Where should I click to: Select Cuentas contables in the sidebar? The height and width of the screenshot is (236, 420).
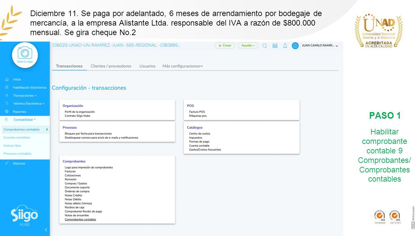[x=17, y=138]
